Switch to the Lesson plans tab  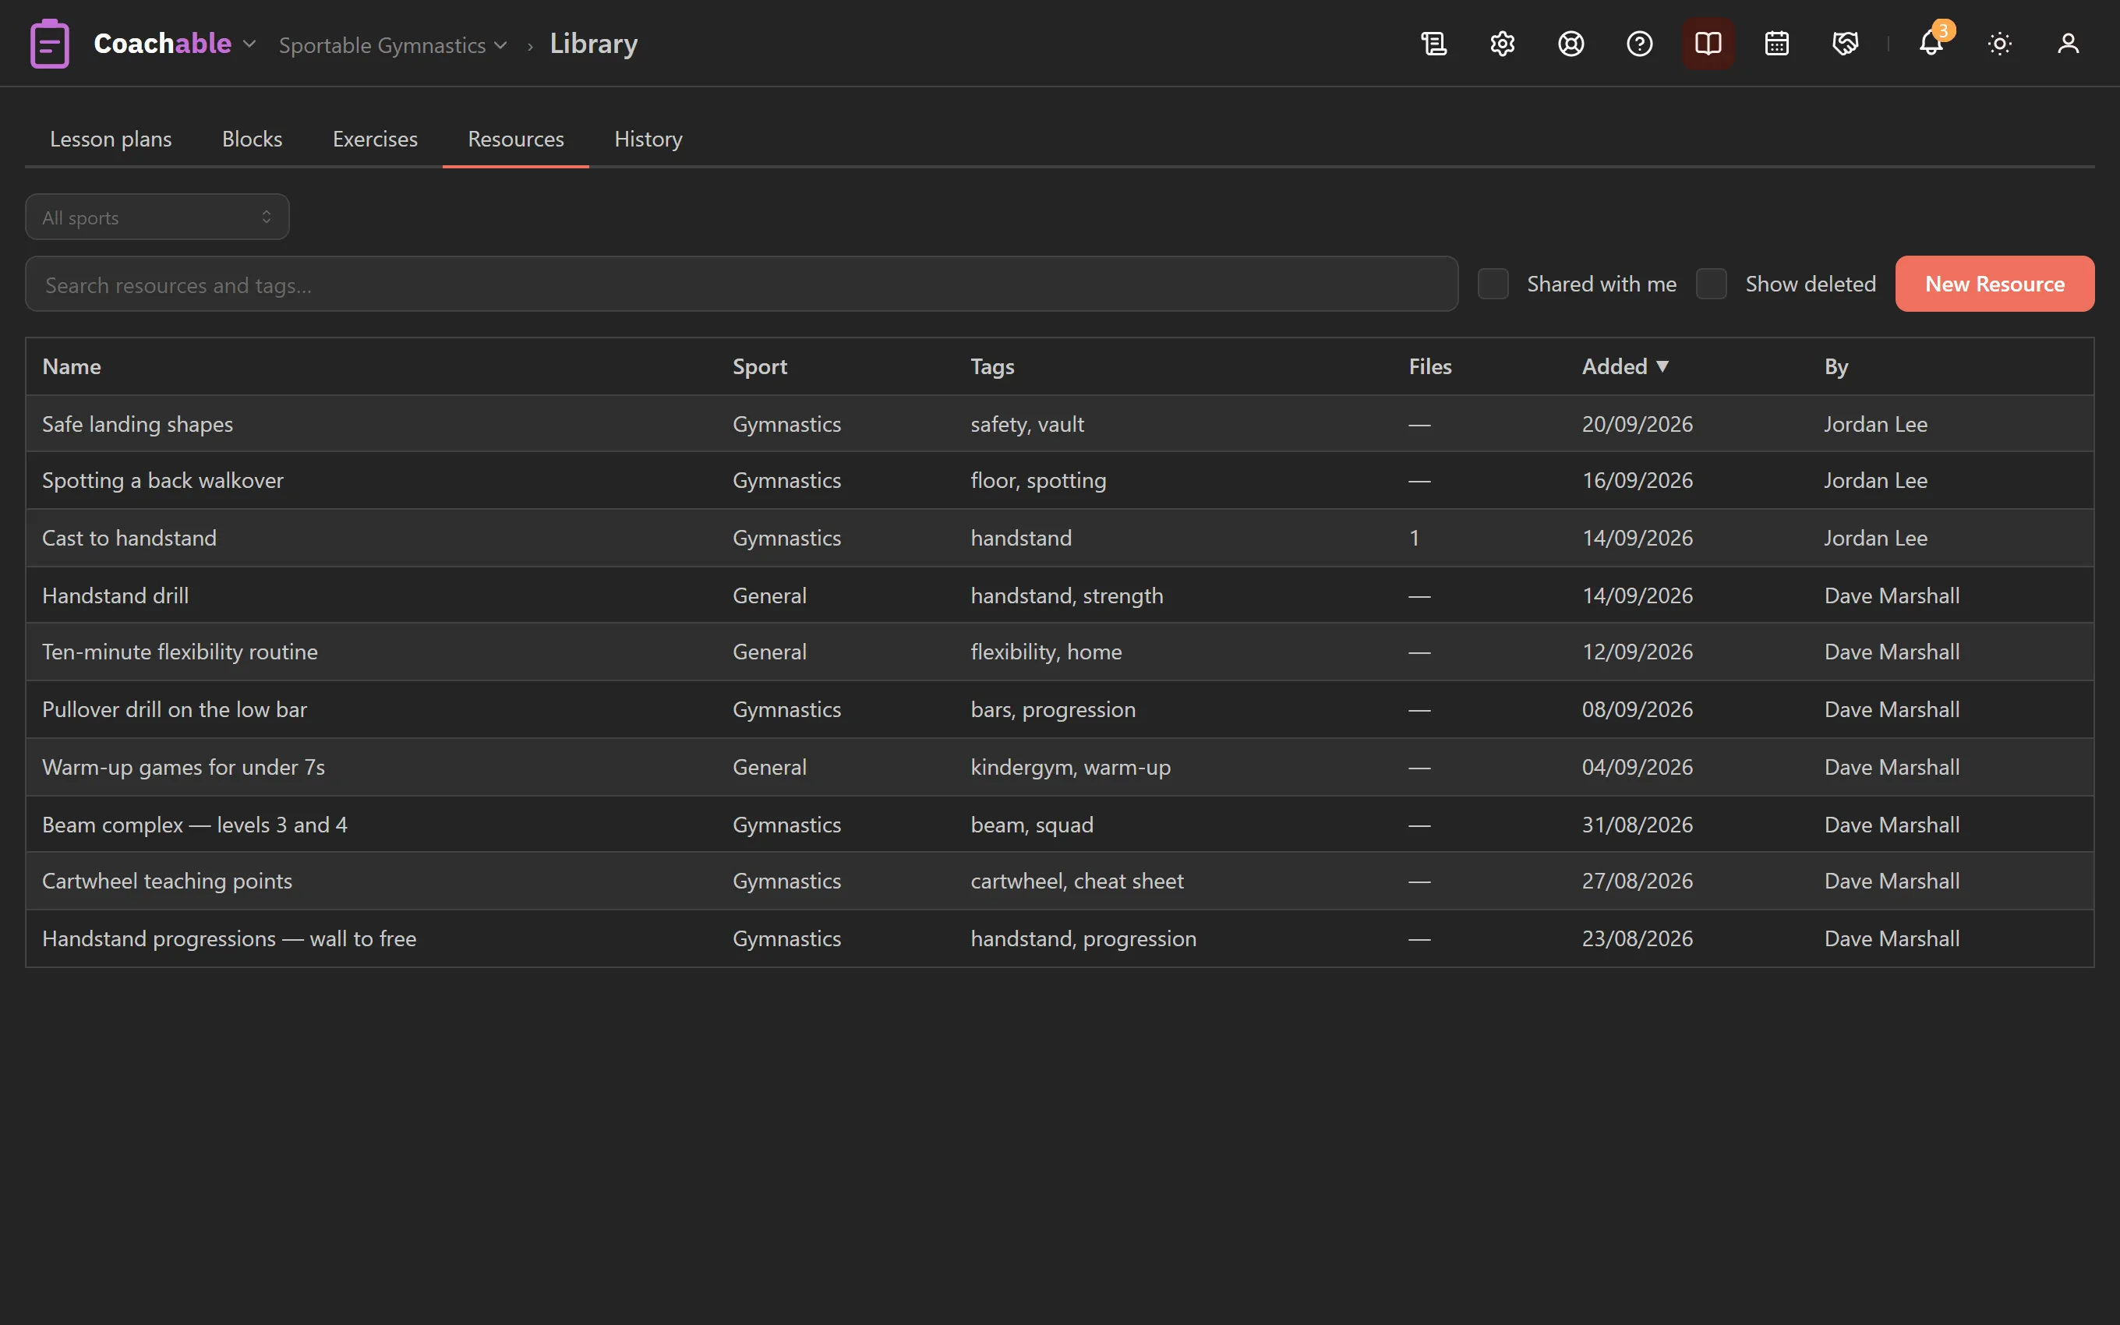click(x=111, y=139)
